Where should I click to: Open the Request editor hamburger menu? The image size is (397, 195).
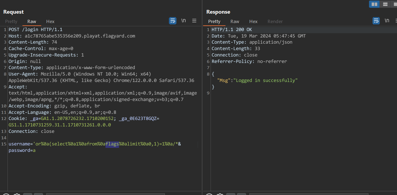coord(194,21)
